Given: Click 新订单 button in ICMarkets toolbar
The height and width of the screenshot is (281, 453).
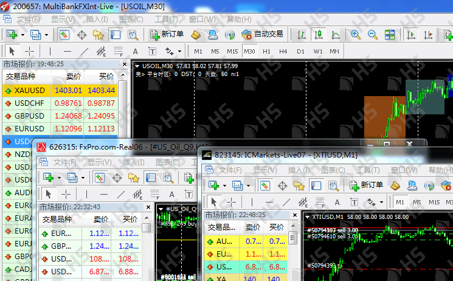Looking at the screenshot, I should [x=366, y=186].
